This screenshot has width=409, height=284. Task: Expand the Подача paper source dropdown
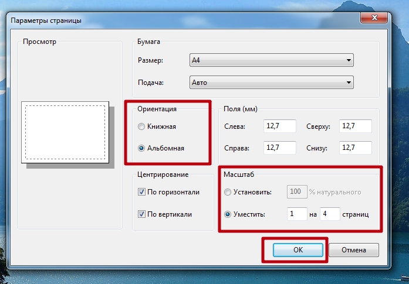[271, 83]
